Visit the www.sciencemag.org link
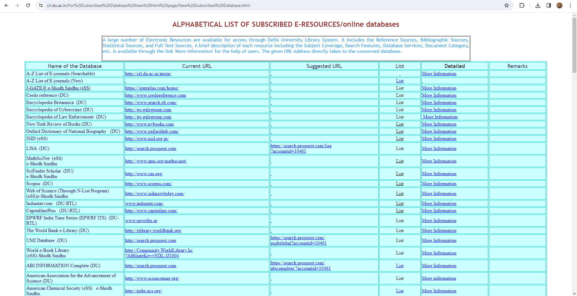 click(x=152, y=278)
